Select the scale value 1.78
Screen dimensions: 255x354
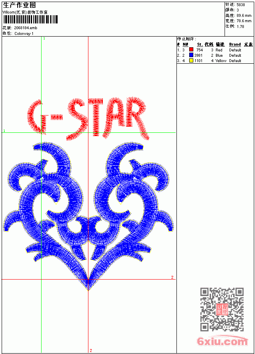[240, 26]
